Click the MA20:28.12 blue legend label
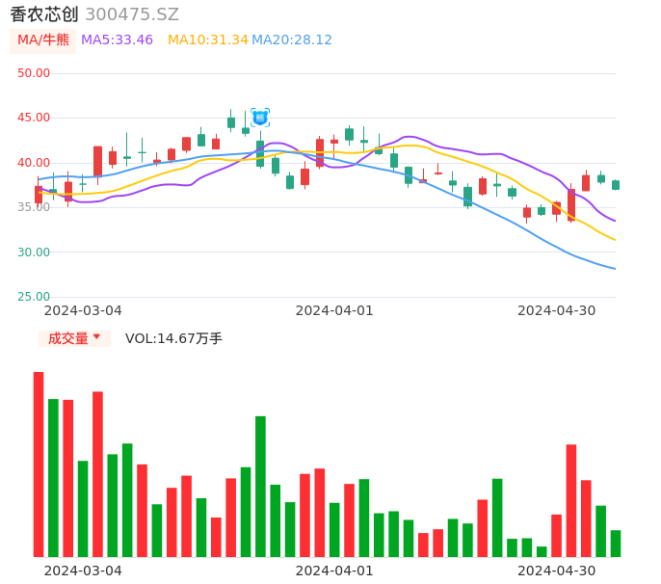Screen dimensions: 661x584 click(292, 40)
